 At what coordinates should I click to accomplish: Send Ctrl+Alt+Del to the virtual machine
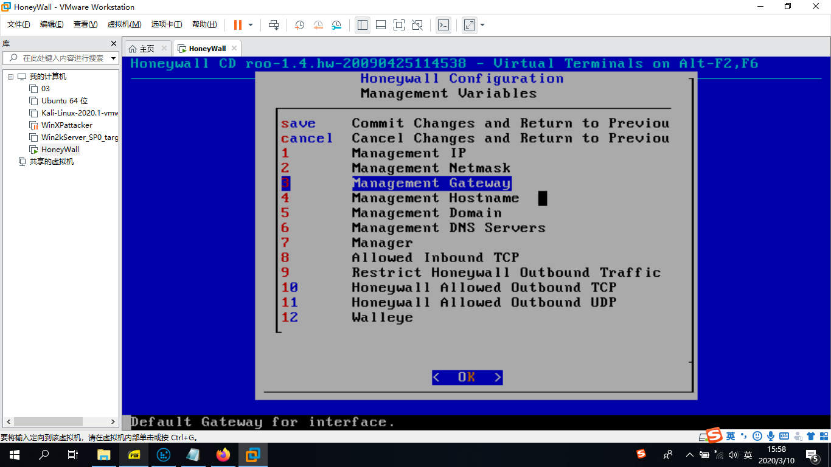pyautogui.click(x=274, y=25)
